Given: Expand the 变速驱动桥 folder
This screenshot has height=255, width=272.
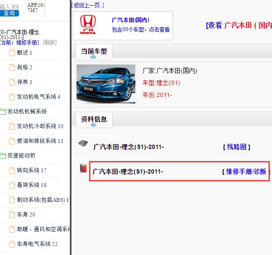Looking at the screenshot, I should click(21, 155).
